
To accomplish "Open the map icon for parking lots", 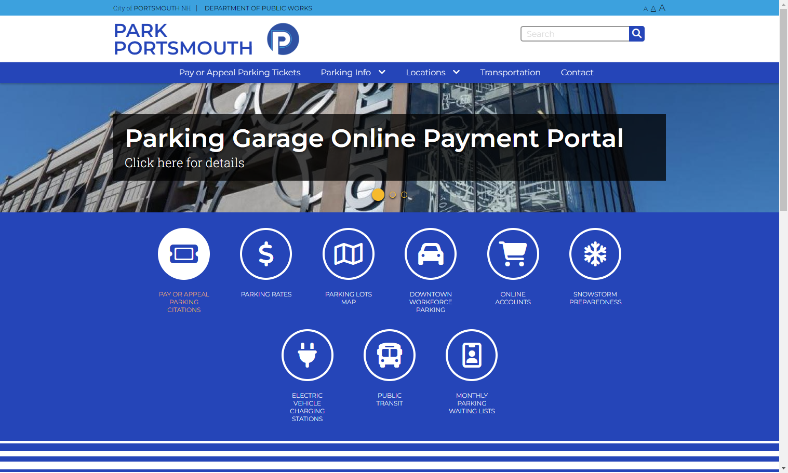I will pos(349,254).
